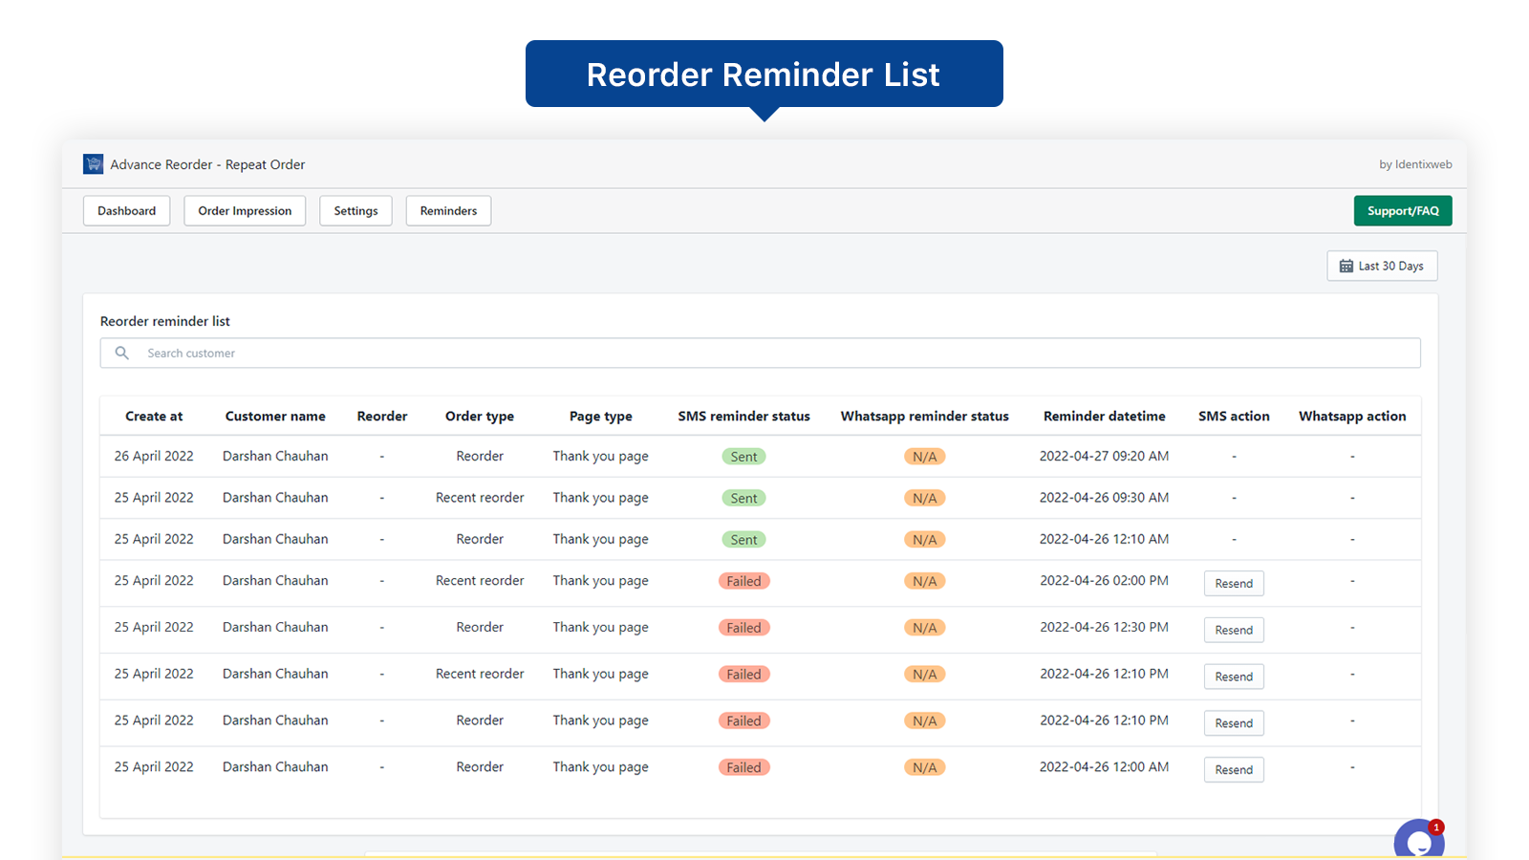Image resolution: width=1529 pixels, height=860 pixels.
Task: Click Sent badge for 09:20 AM reminder
Action: pos(743,457)
